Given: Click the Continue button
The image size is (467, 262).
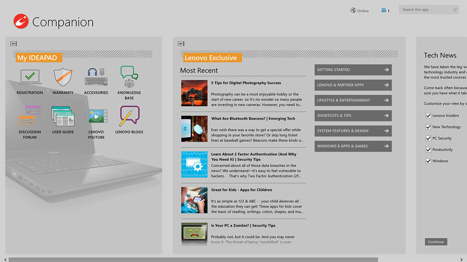Looking at the screenshot, I should [x=436, y=242].
